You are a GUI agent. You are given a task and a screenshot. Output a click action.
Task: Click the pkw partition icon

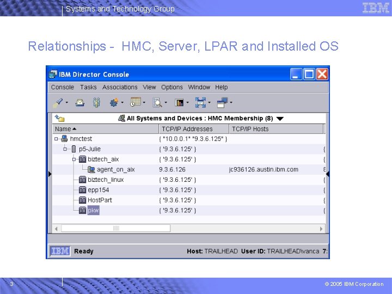click(82, 210)
